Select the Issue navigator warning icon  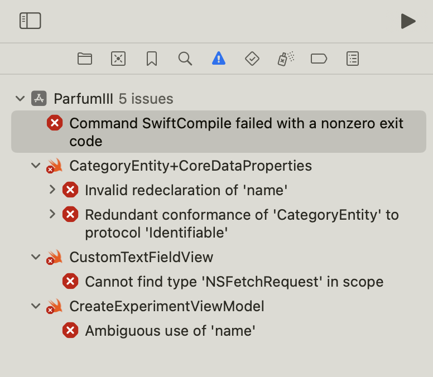coord(219,59)
